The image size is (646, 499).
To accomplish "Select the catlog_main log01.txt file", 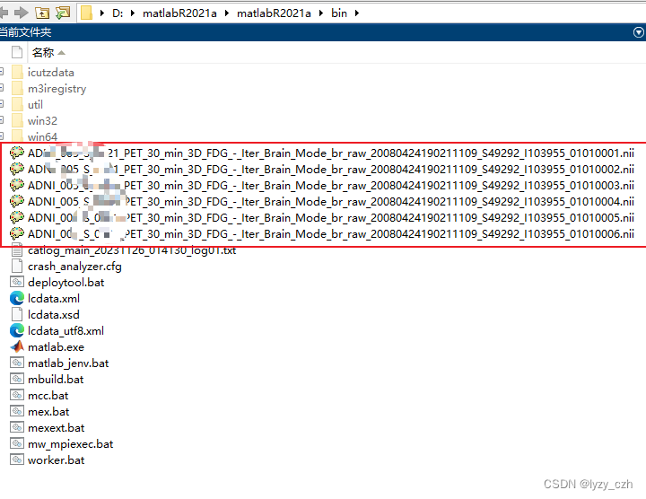I will point(132,250).
